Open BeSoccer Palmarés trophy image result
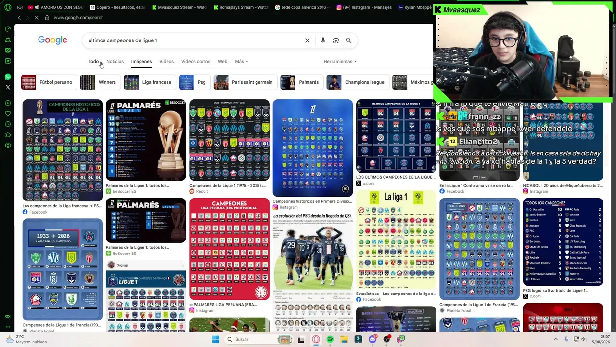Viewport: 616px width, 347px height. click(x=146, y=140)
